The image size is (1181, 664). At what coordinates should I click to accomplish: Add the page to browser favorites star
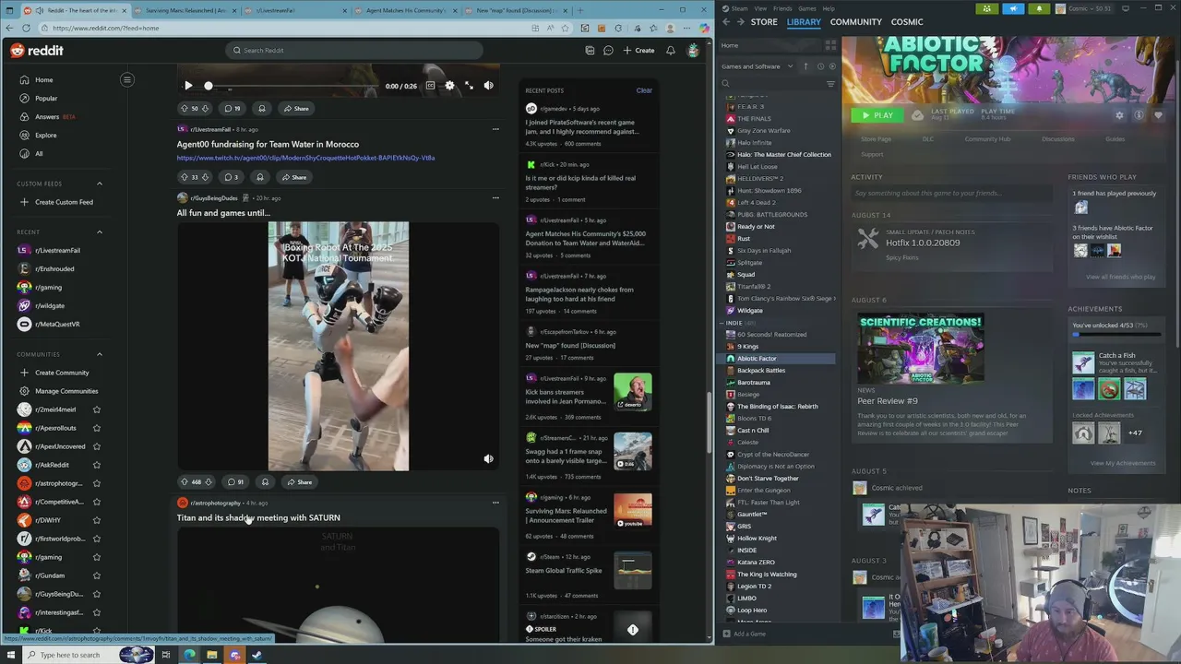(x=566, y=28)
